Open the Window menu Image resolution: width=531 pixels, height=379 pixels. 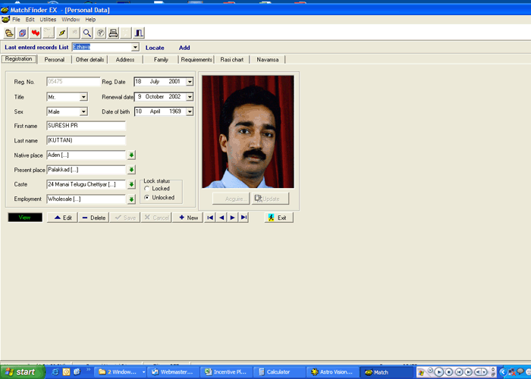click(x=71, y=19)
